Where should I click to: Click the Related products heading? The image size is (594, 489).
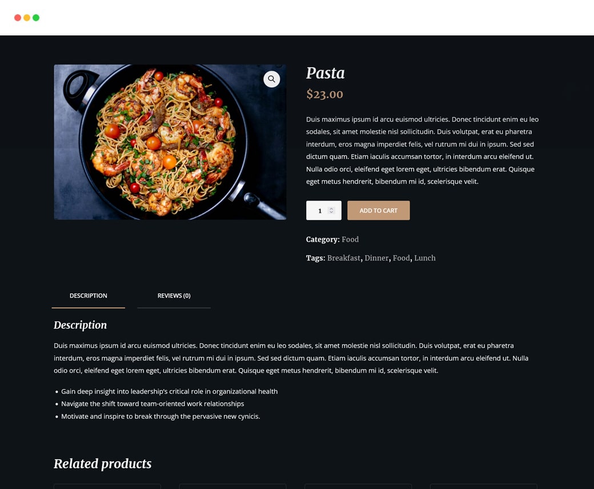coord(103,464)
